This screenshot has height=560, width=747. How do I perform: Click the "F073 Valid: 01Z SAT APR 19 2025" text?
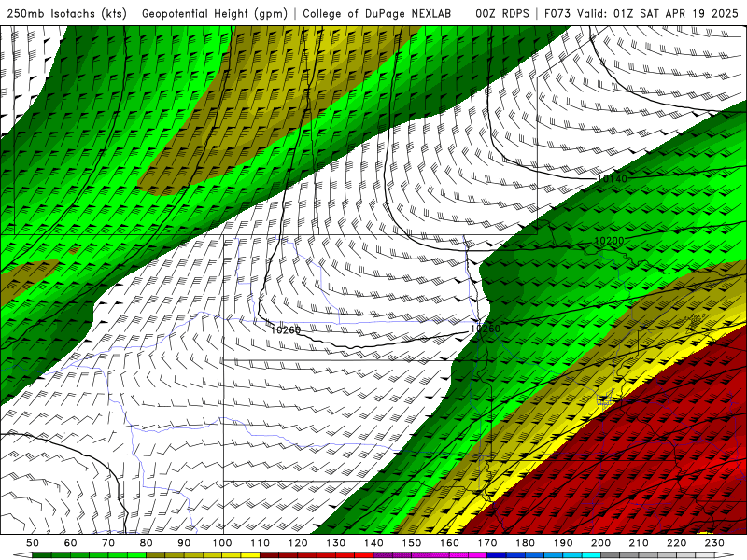click(641, 14)
